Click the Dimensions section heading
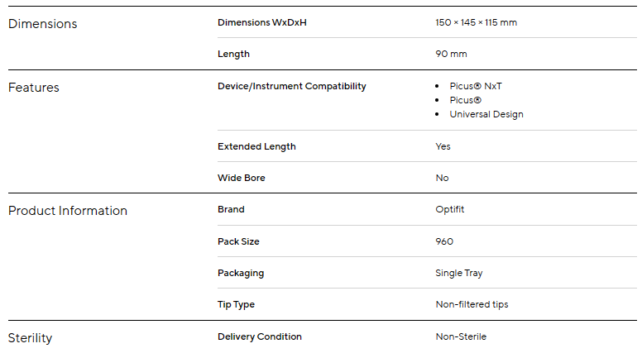 coord(42,24)
